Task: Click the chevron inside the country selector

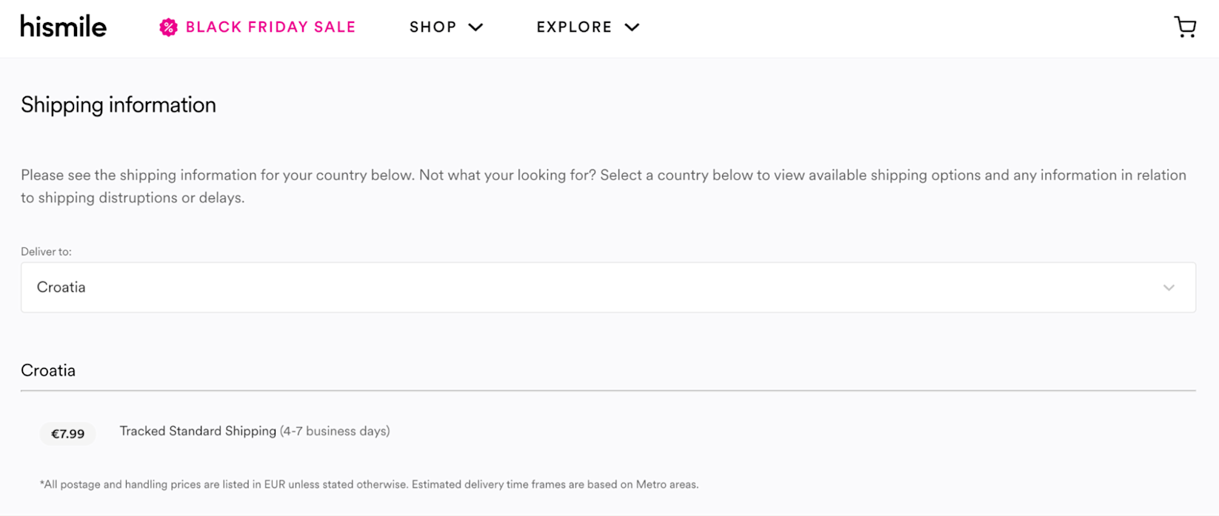Action: click(x=1169, y=288)
